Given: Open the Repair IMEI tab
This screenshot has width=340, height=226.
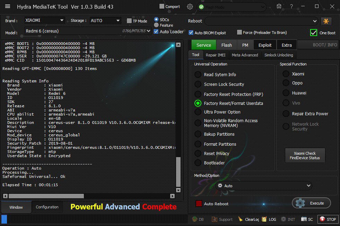Looking at the screenshot, I should tap(215, 55).
